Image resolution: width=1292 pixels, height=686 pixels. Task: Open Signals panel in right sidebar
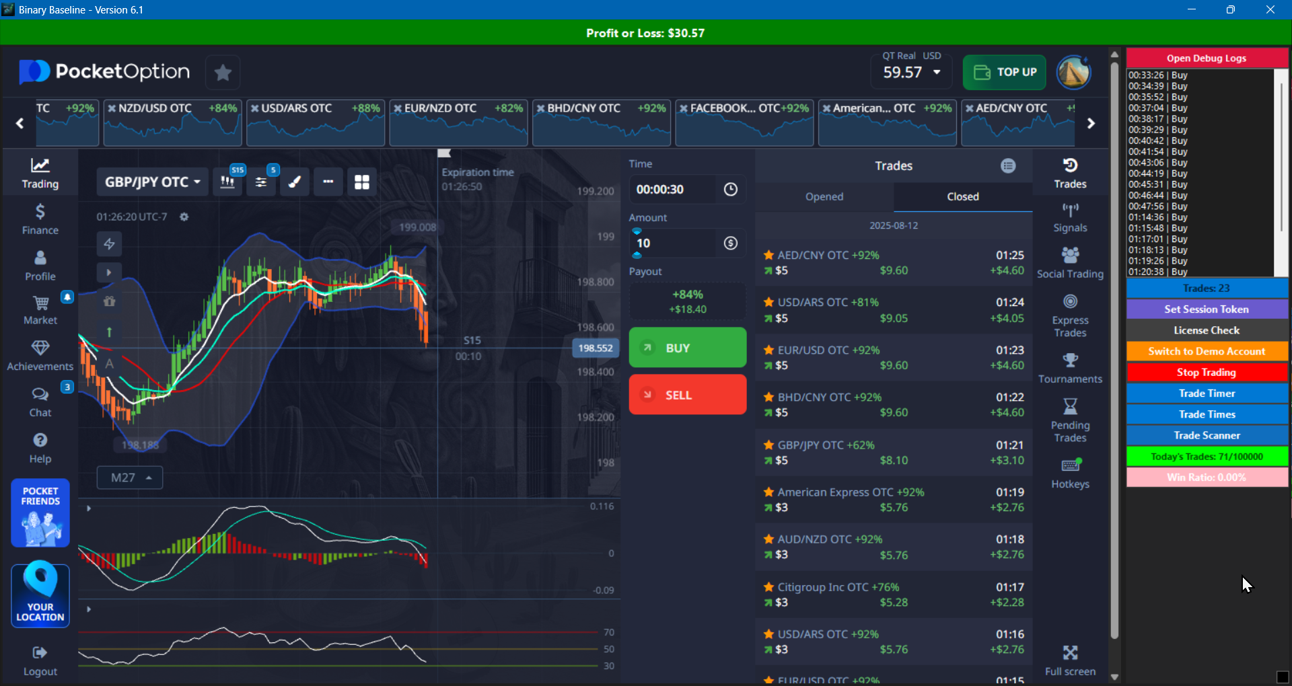click(x=1070, y=218)
